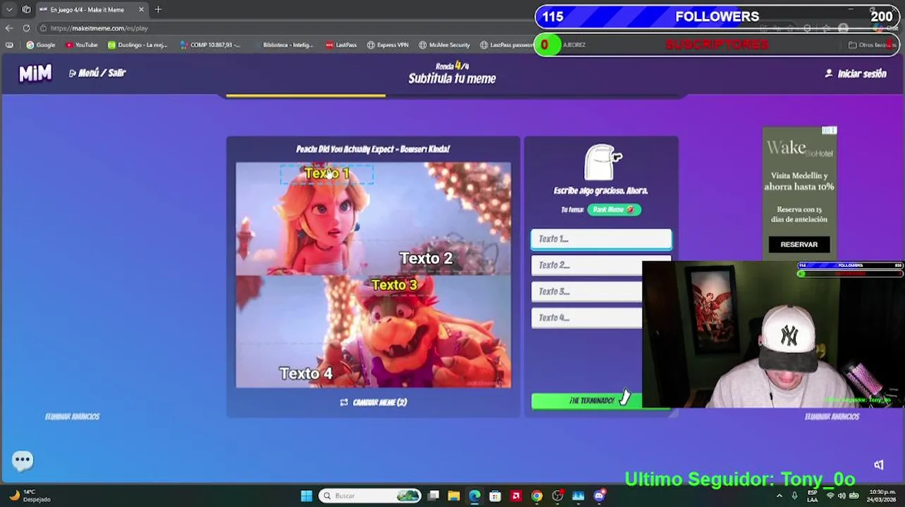Open weather widget 14°C Despejado
The image size is (905, 507).
point(30,496)
